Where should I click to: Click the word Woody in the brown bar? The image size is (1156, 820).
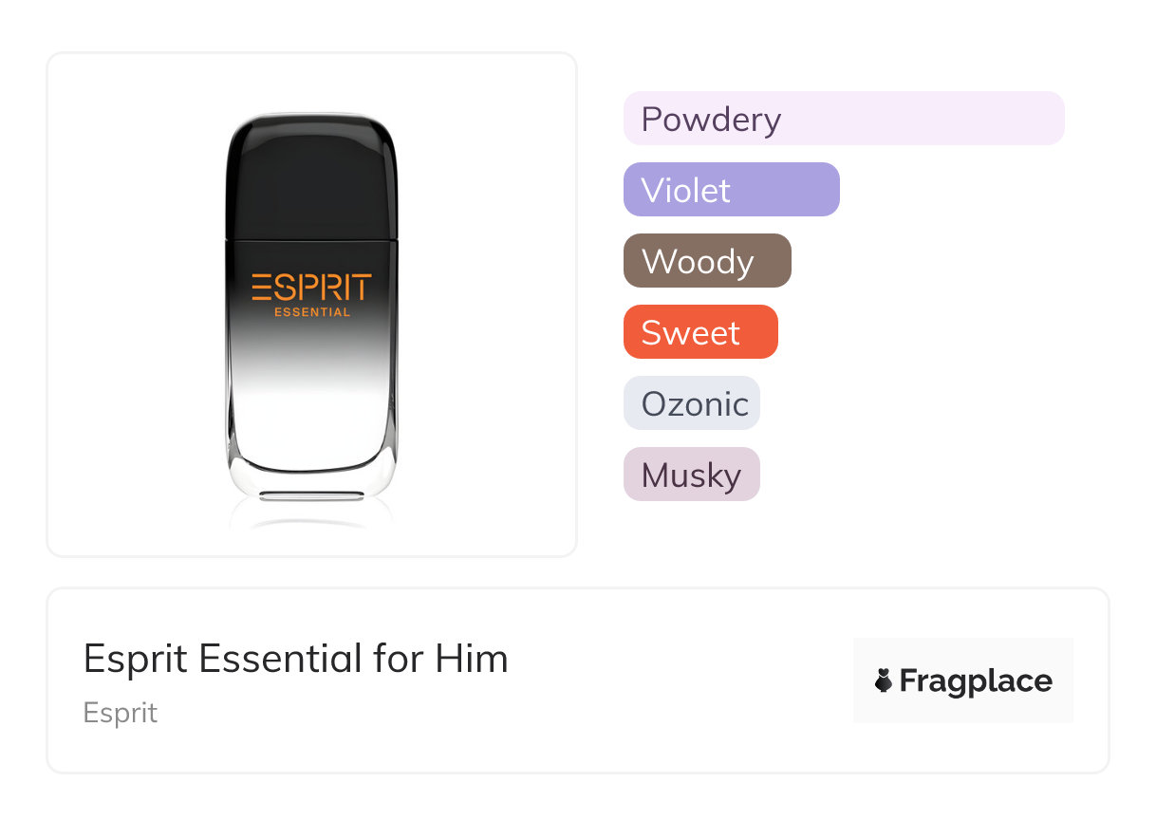pos(698,261)
